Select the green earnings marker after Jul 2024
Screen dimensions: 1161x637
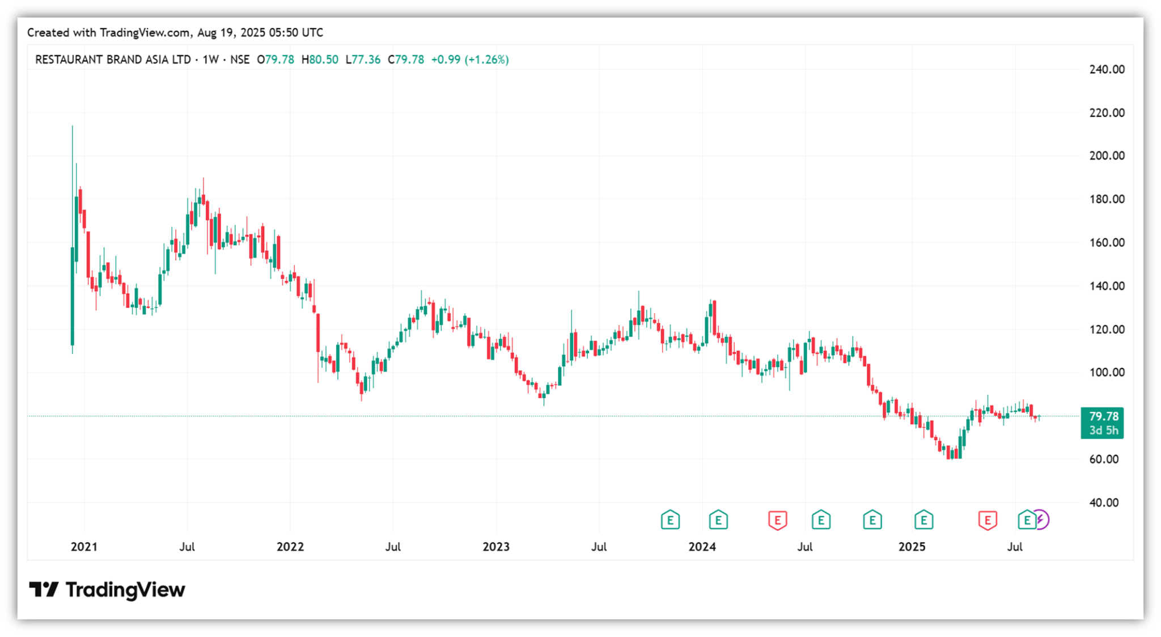pos(821,520)
